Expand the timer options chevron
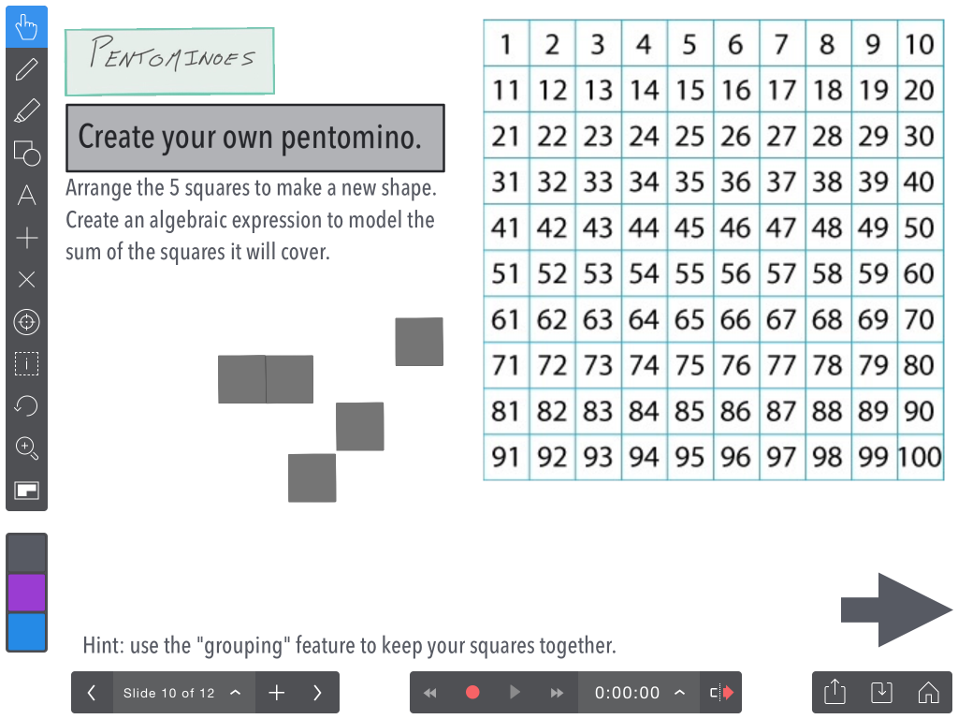 679,693
